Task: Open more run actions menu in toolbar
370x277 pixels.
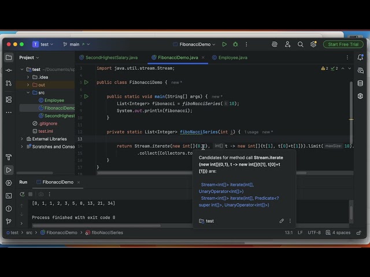Action: point(246,44)
